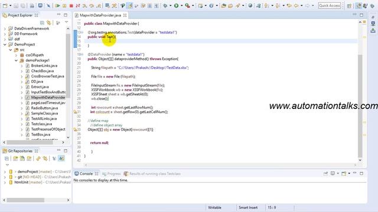The width and height of the screenshot is (378, 212).
Task: Click the New file toolbar icon
Action: (5, 5)
